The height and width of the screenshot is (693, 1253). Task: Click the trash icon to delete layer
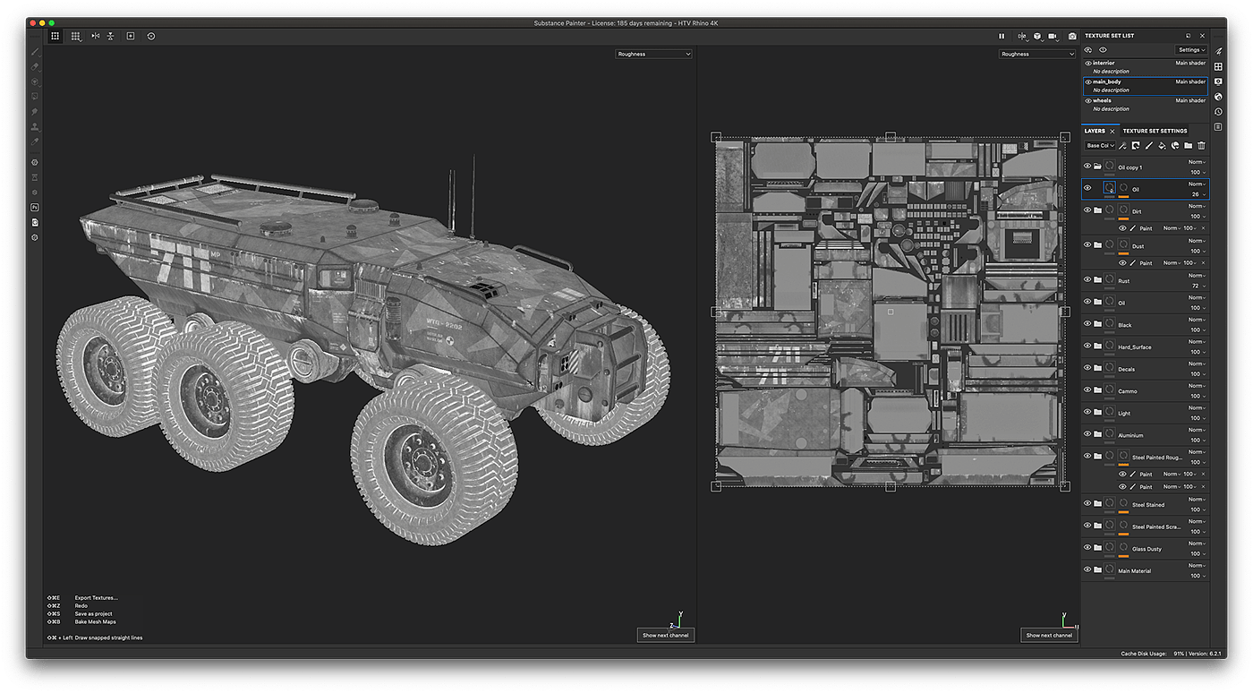pos(1201,145)
